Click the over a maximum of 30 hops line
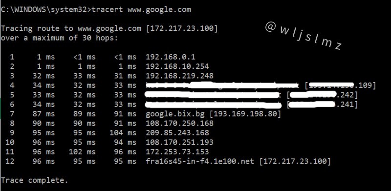This screenshot has height=191, width=391. pos(59,38)
